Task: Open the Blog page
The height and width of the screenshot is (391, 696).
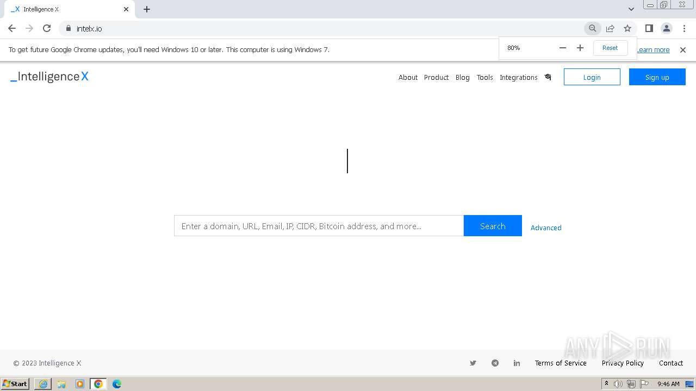Action: (x=463, y=78)
